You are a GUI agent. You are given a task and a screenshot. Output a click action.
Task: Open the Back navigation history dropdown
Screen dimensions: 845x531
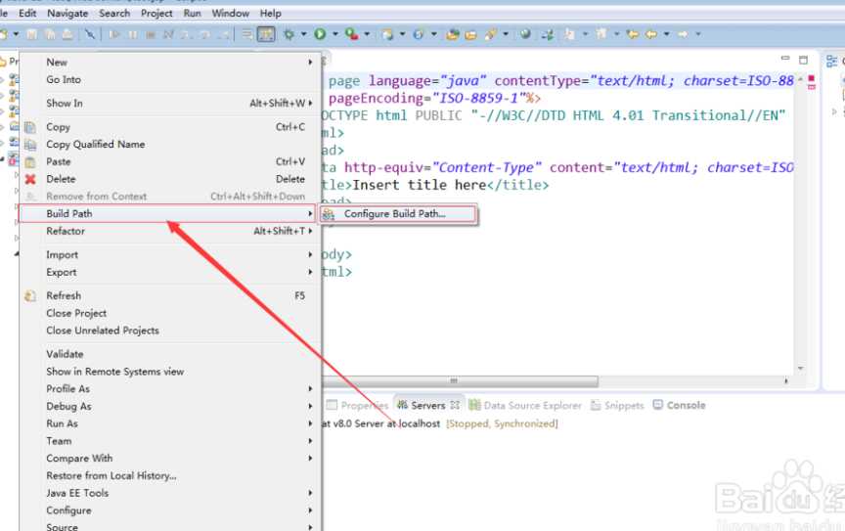pyautogui.click(x=667, y=34)
